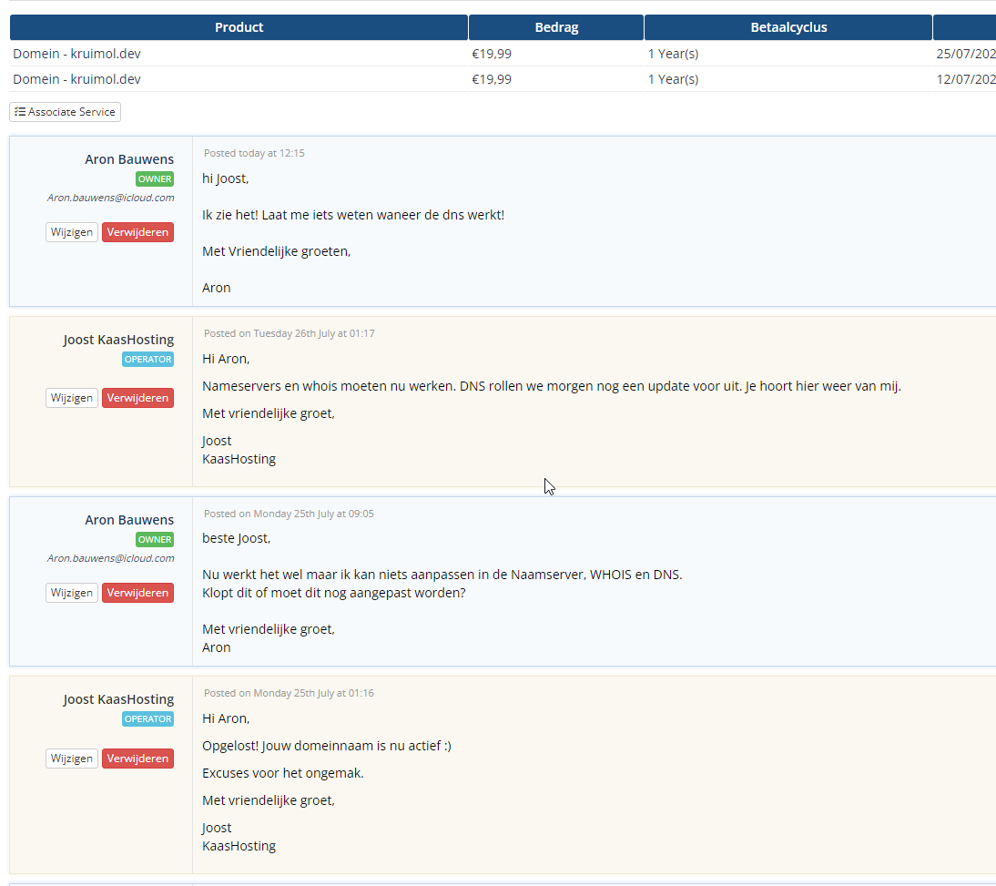
Task: Click the OPERATOR badge on the 01:16 reply
Action: [147, 719]
